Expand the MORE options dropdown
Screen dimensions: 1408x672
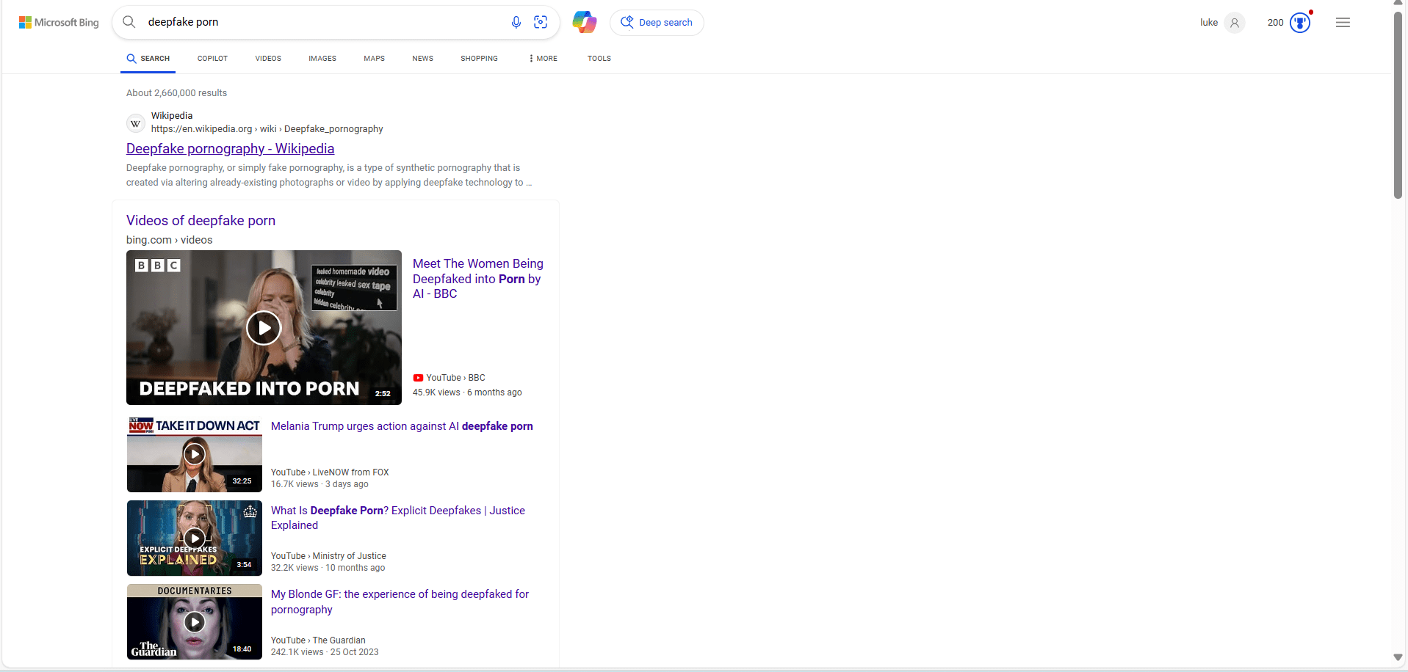coord(542,58)
